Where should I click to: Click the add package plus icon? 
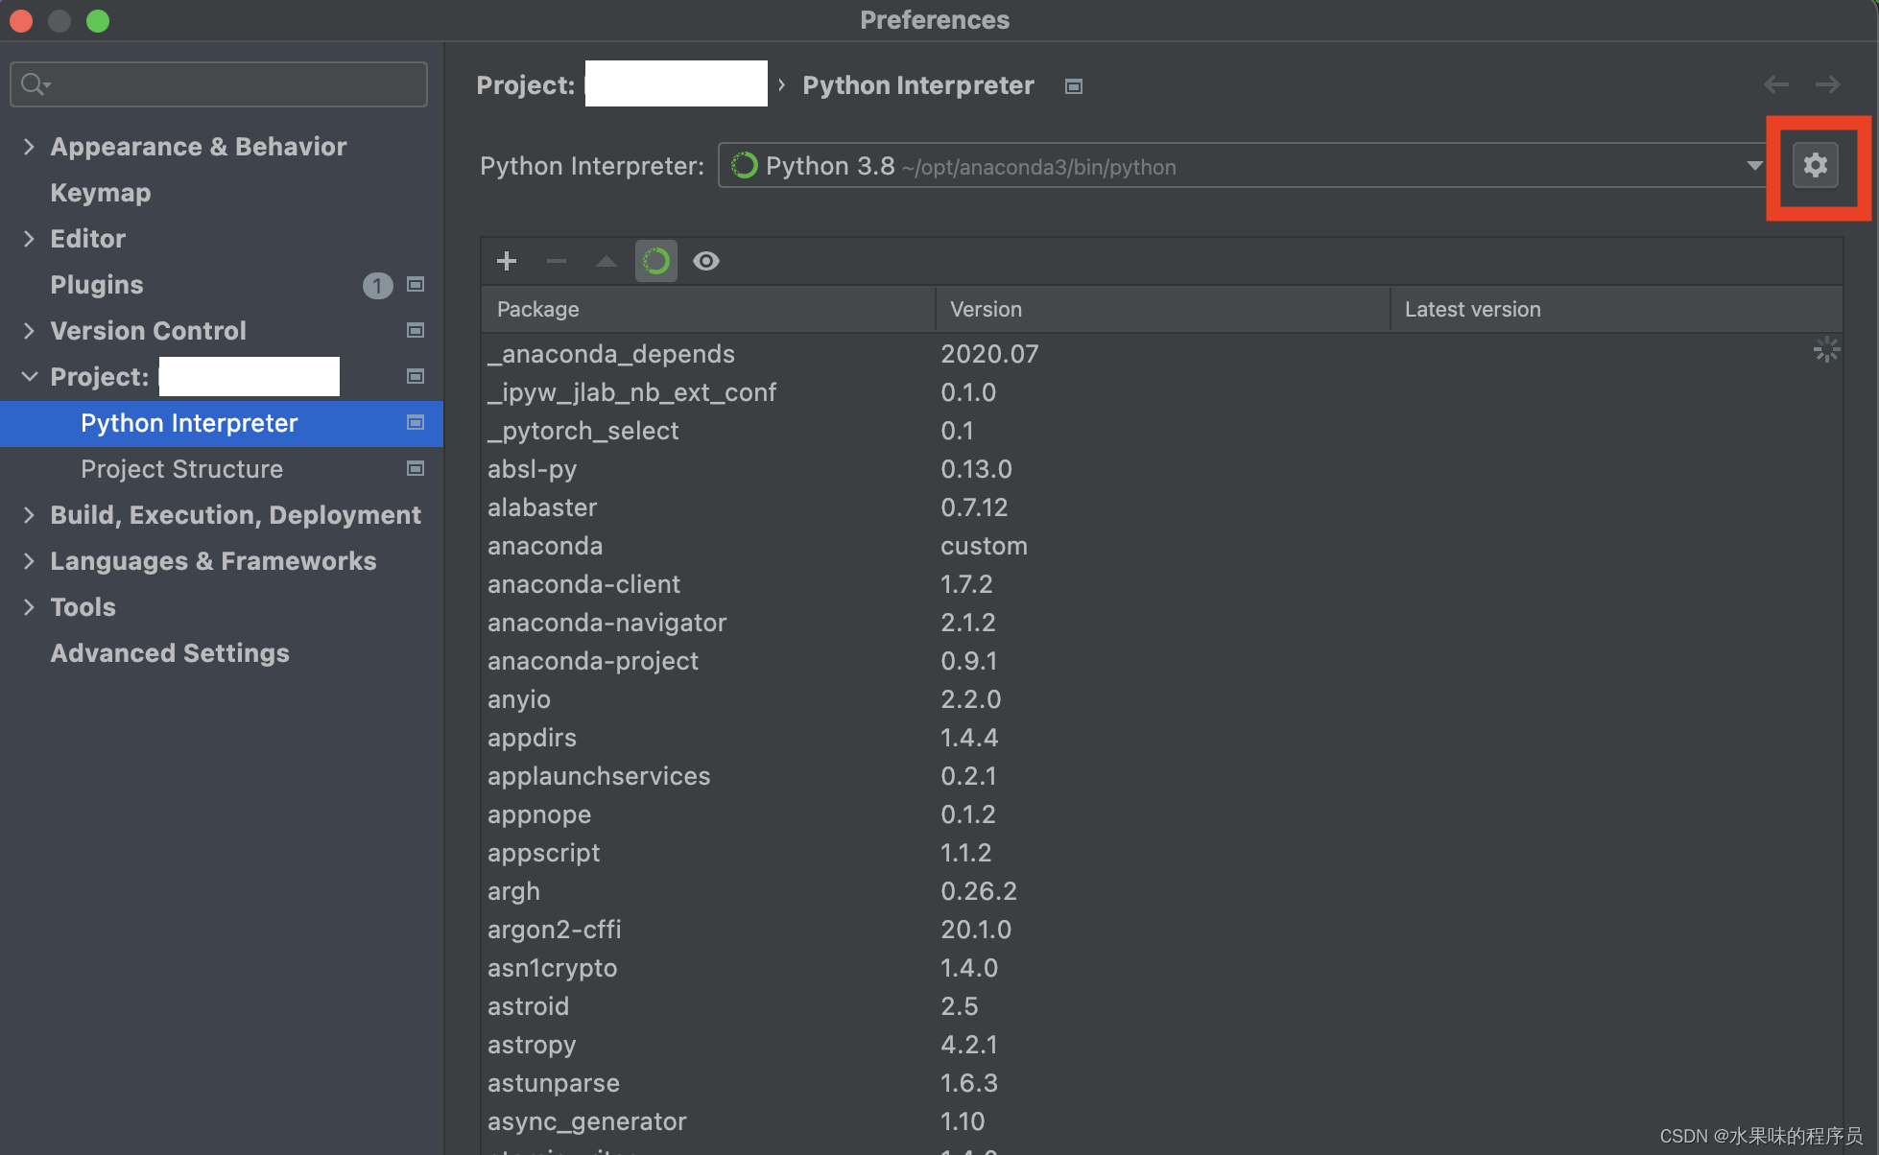click(509, 260)
